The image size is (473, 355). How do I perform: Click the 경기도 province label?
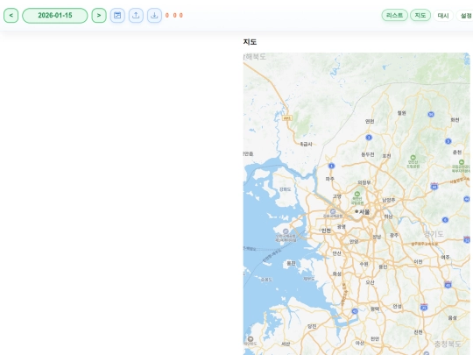tap(434, 234)
